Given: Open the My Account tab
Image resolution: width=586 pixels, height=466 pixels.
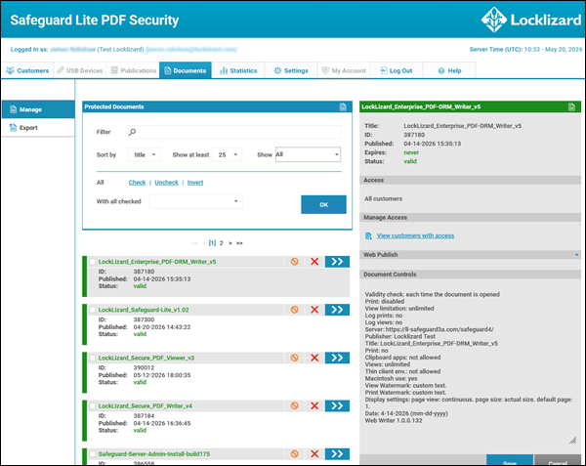Looking at the screenshot, I should pos(344,70).
